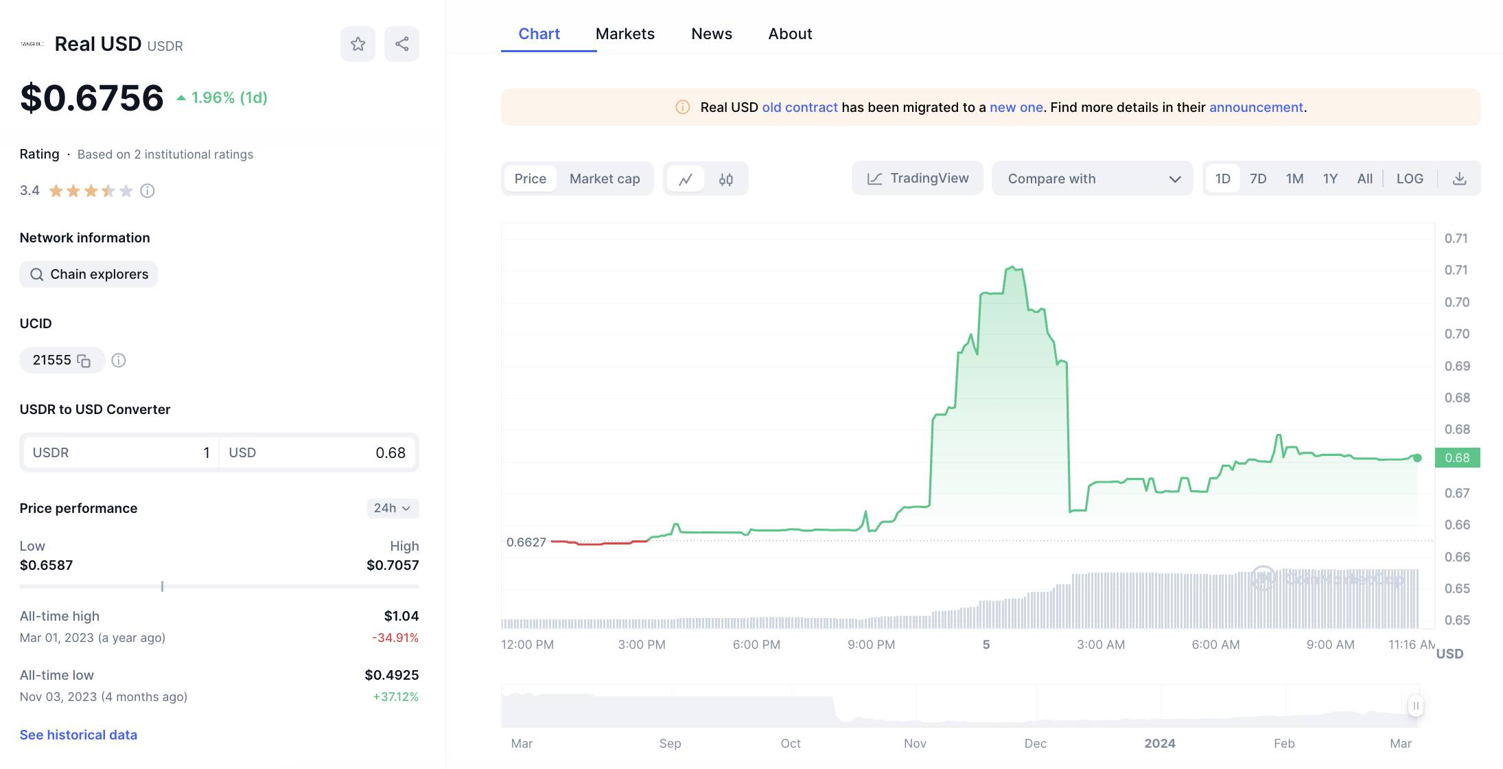This screenshot has height=769, width=1503.
Task: Click the notice info icon in banner
Action: point(682,107)
